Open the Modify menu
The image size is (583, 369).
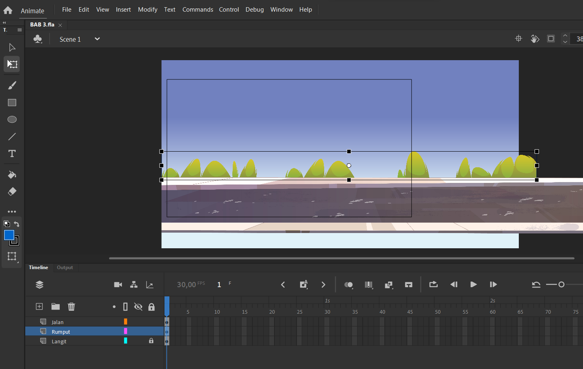point(148,9)
